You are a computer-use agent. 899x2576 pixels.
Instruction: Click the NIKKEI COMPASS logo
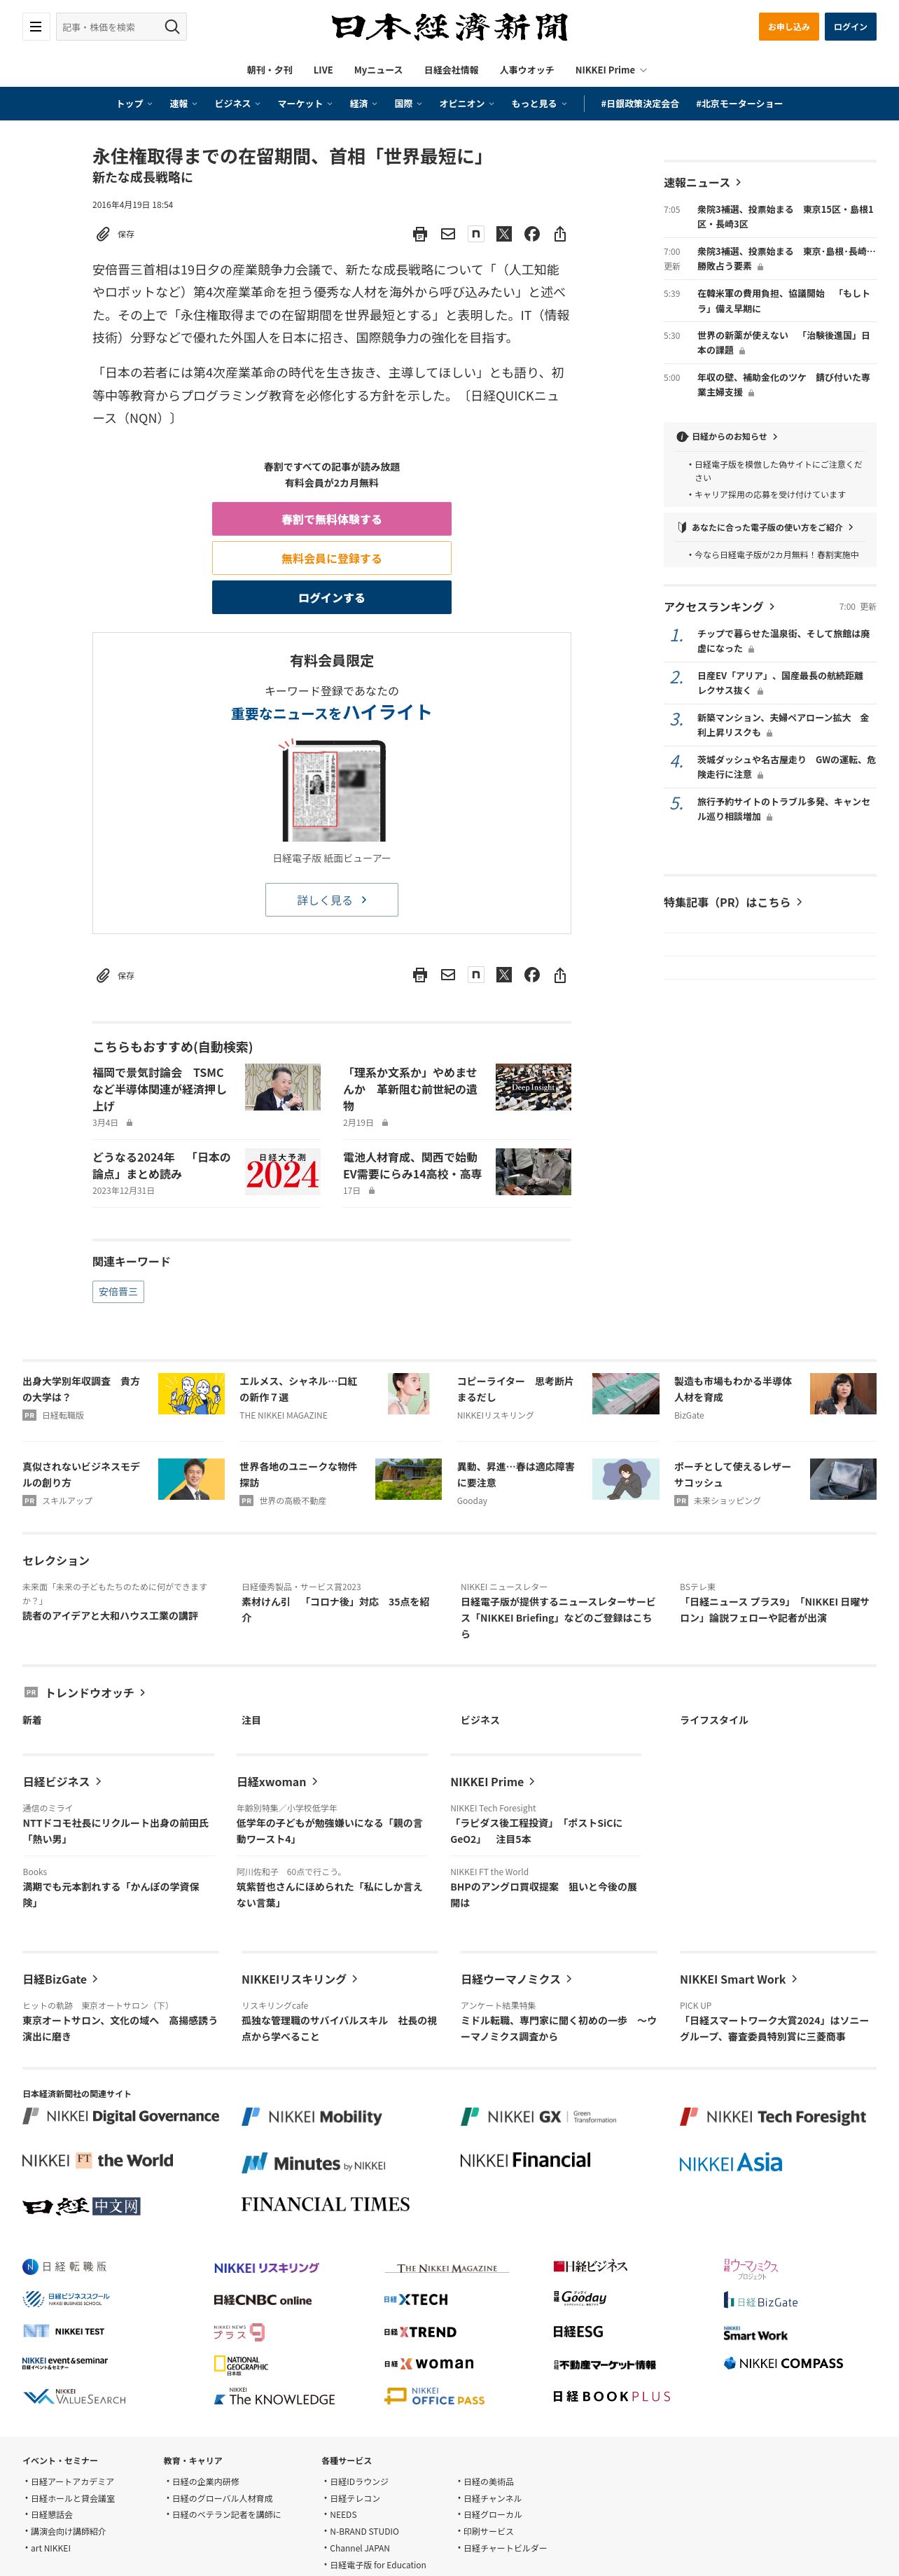[x=783, y=2363]
